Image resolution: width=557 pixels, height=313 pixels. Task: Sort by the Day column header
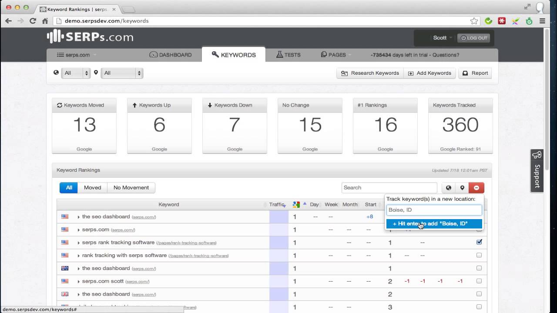point(314,204)
